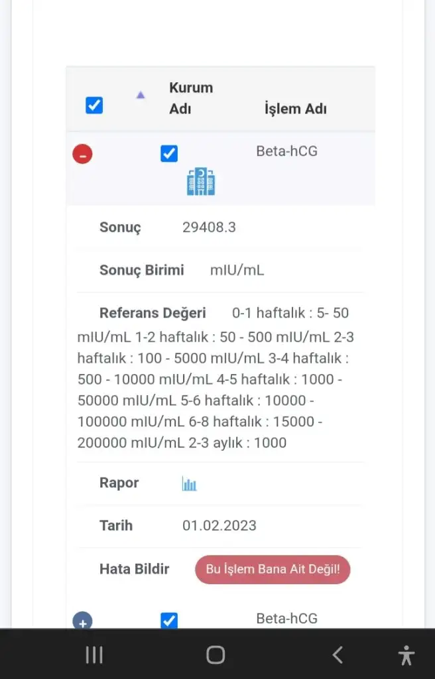
Task: Click 'Bu İşlem Bana Ait Değil!' button
Action: click(273, 569)
